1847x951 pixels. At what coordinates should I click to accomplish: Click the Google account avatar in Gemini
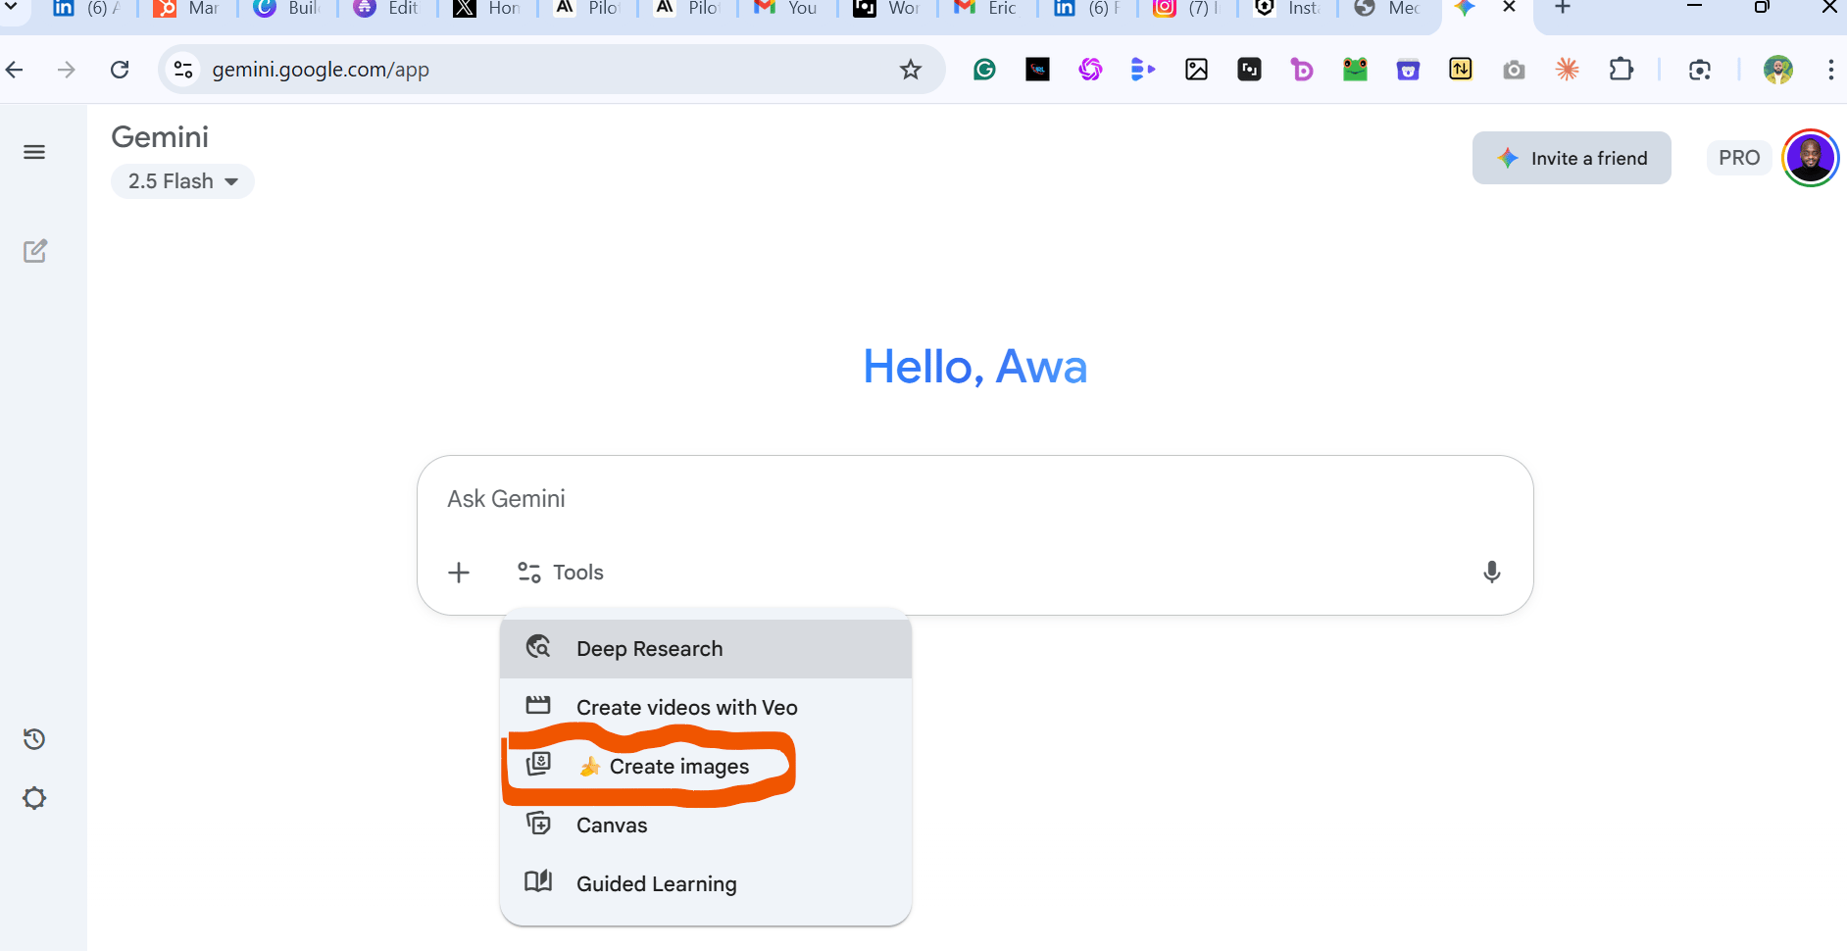click(1810, 158)
